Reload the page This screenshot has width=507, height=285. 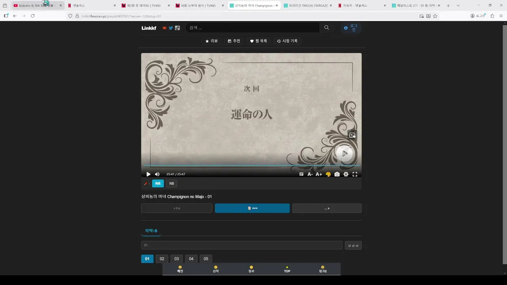point(32,16)
